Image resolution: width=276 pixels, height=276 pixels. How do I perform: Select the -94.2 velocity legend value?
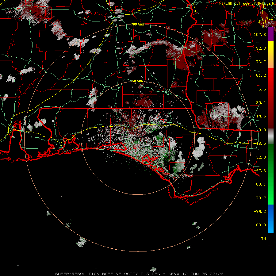pos(260,211)
